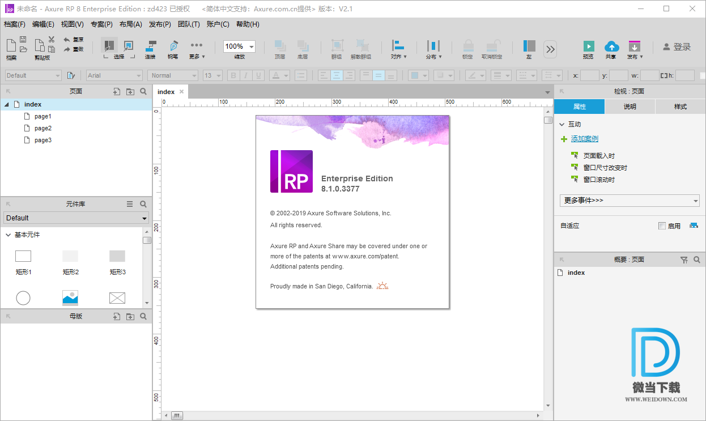Open the 编辑(E) menu
Image resolution: width=706 pixels, height=421 pixels.
pos(43,24)
